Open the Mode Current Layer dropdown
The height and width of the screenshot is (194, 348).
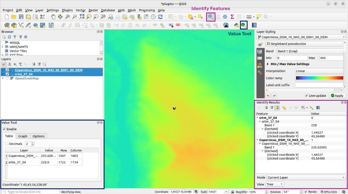[x=306, y=177]
